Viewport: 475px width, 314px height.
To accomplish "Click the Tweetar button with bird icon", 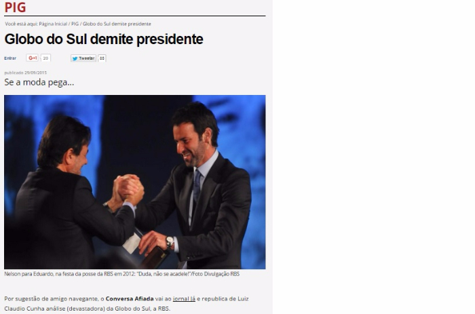I will point(83,58).
